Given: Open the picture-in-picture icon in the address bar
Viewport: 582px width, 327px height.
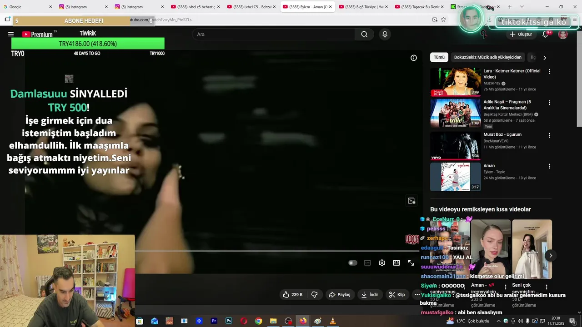Looking at the screenshot, I should click(x=435, y=20).
